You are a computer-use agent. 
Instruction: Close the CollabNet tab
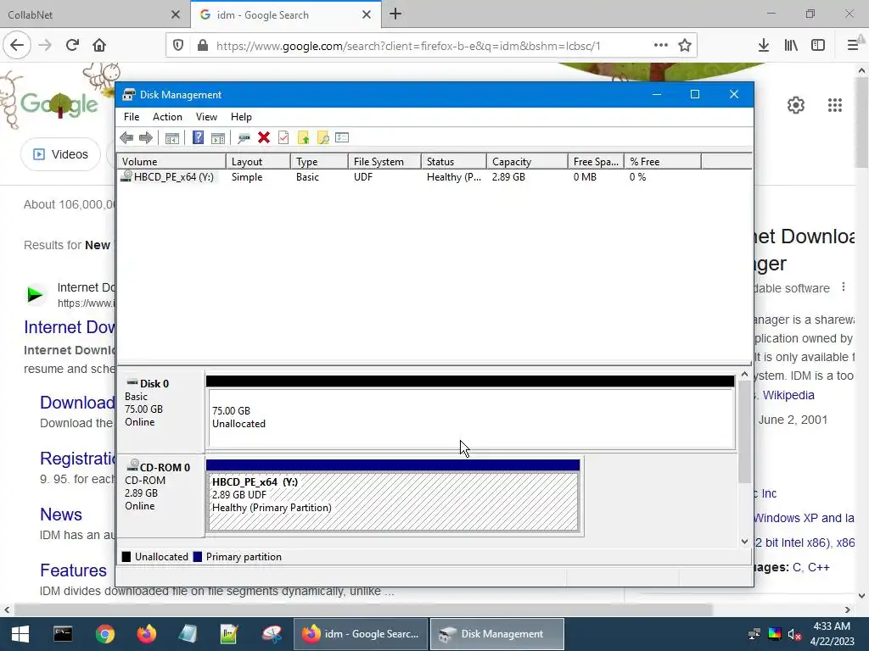click(x=176, y=15)
